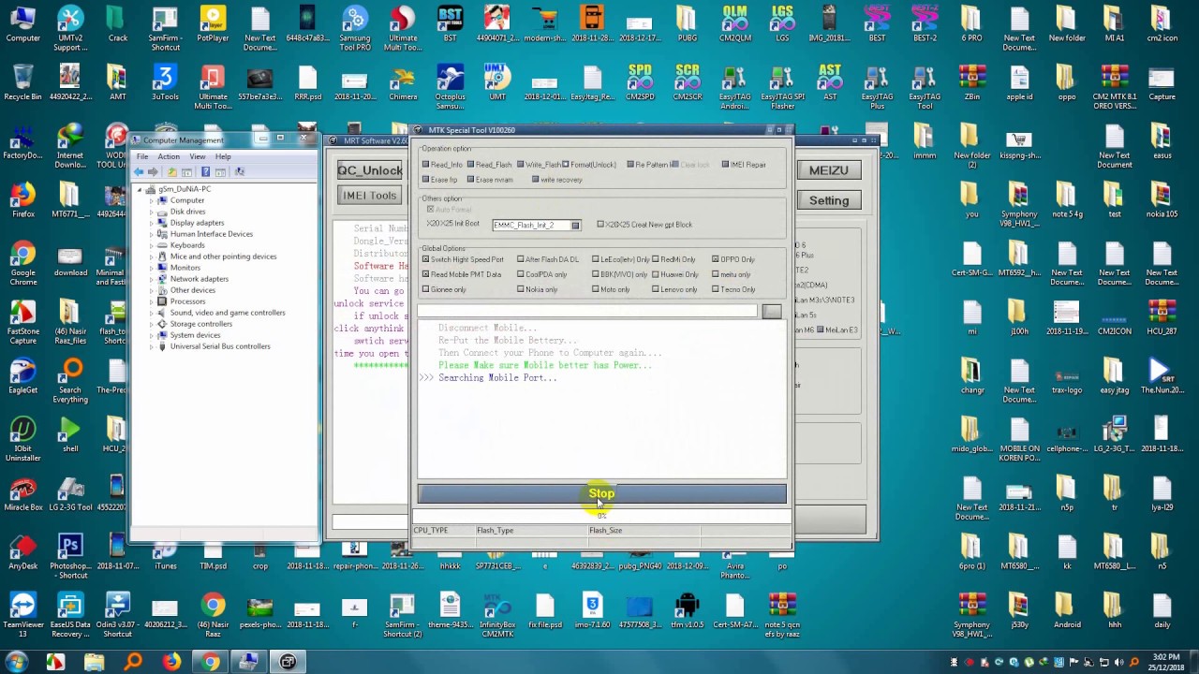1199x674 pixels.
Task: Open the View menu in Computer Management
Action: [x=198, y=156]
